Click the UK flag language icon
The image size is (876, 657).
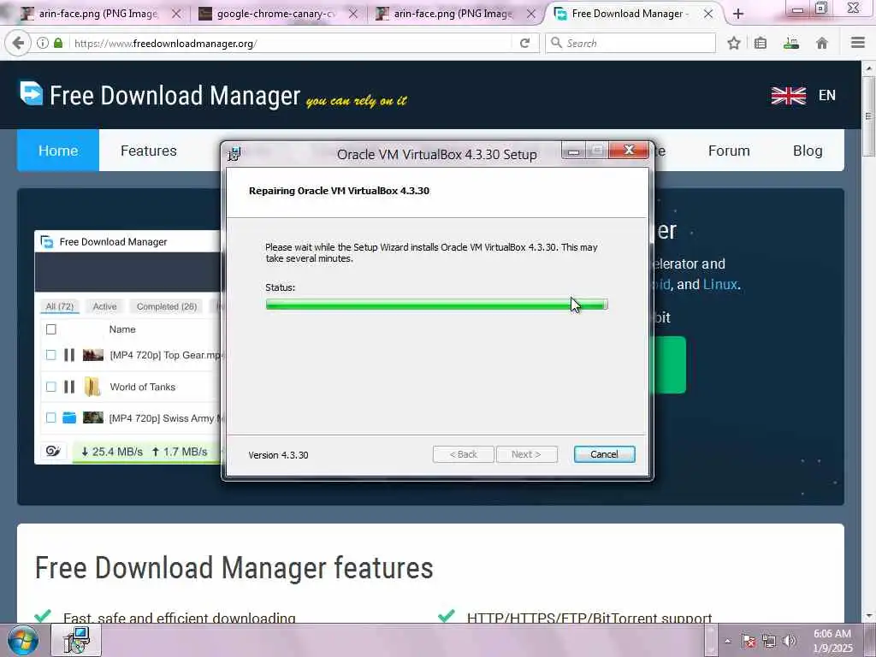pyautogui.click(x=788, y=96)
